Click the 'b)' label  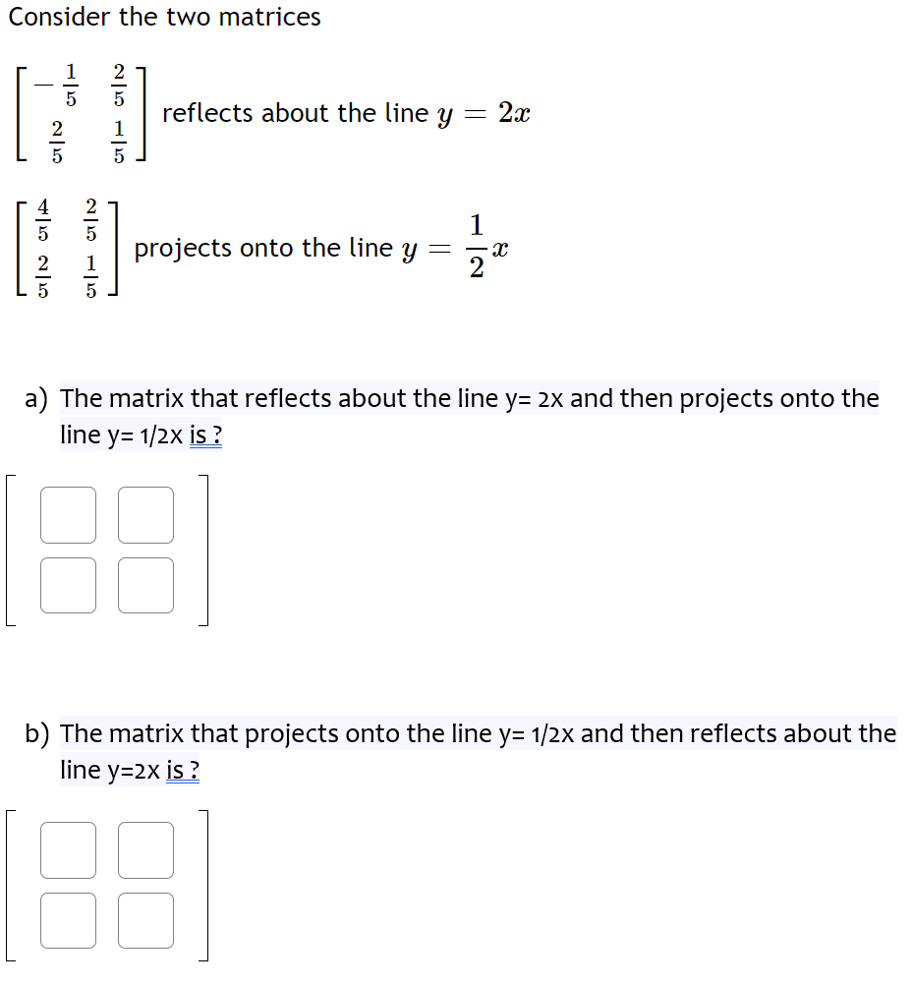pos(35,733)
